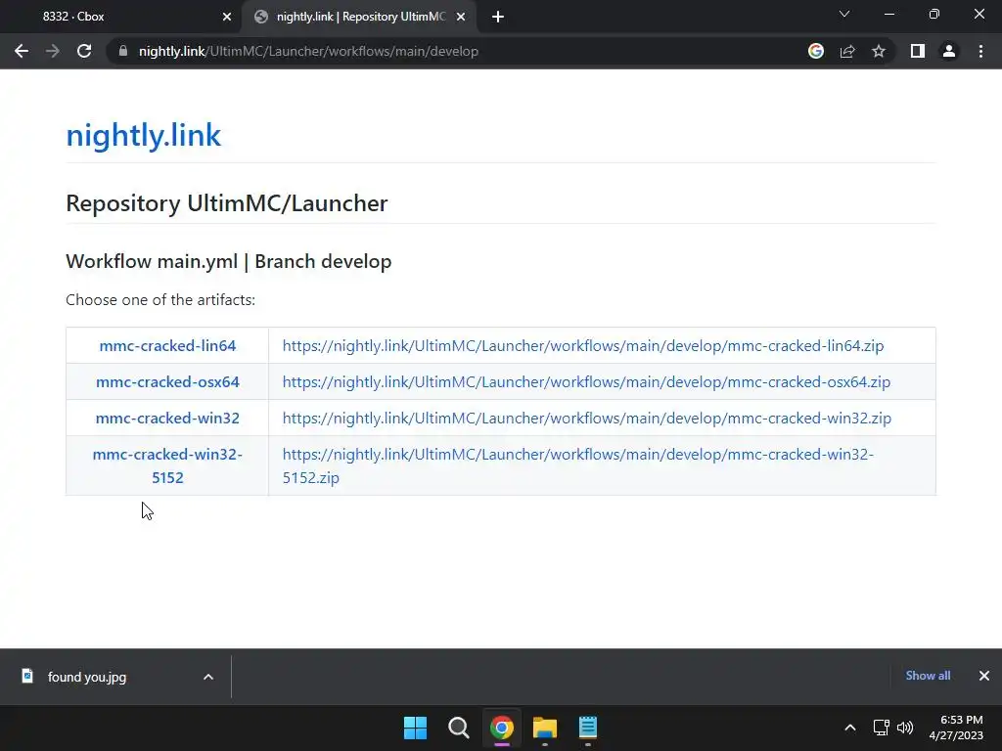1002x751 pixels.
Task: Close the 8332 Cbox tab
Action: click(x=227, y=17)
